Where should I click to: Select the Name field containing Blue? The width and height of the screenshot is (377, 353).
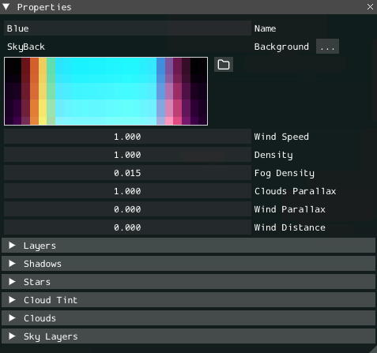pos(127,28)
